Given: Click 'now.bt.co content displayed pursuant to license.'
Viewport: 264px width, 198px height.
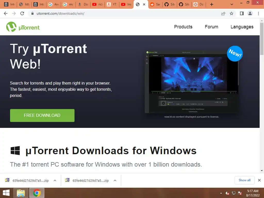Looking at the screenshot, I should [192, 117].
